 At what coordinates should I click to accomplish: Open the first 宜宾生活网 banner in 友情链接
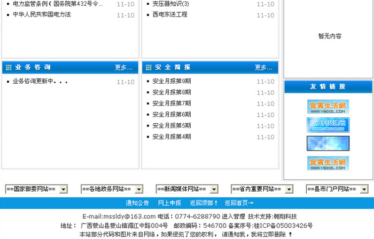(328, 106)
